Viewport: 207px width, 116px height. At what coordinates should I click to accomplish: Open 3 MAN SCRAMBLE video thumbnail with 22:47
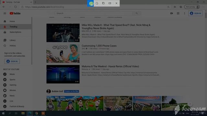(118, 103)
